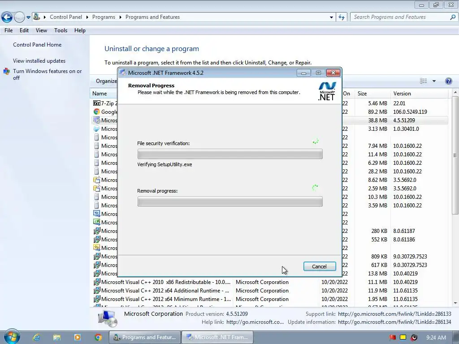Click the programs list scrollbar thumb
This screenshot has height=344, width=459.
pyautogui.click(x=455, y=155)
